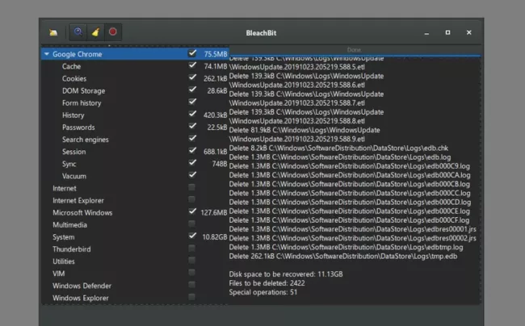Select the Search engines item
The width and height of the screenshot is (525, 326).
86,140
